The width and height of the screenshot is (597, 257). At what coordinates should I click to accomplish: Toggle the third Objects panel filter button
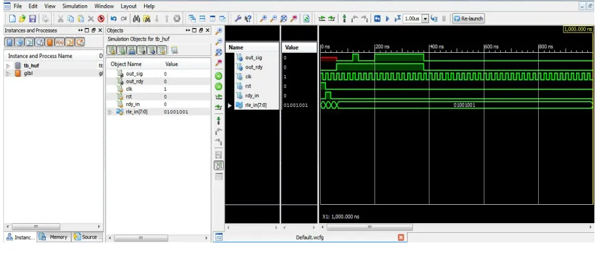point(132,50)
